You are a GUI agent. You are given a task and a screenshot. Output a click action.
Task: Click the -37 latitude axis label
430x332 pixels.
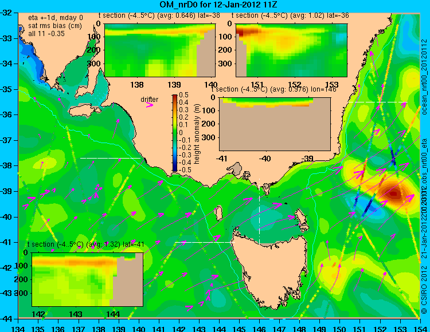[6, 140]
